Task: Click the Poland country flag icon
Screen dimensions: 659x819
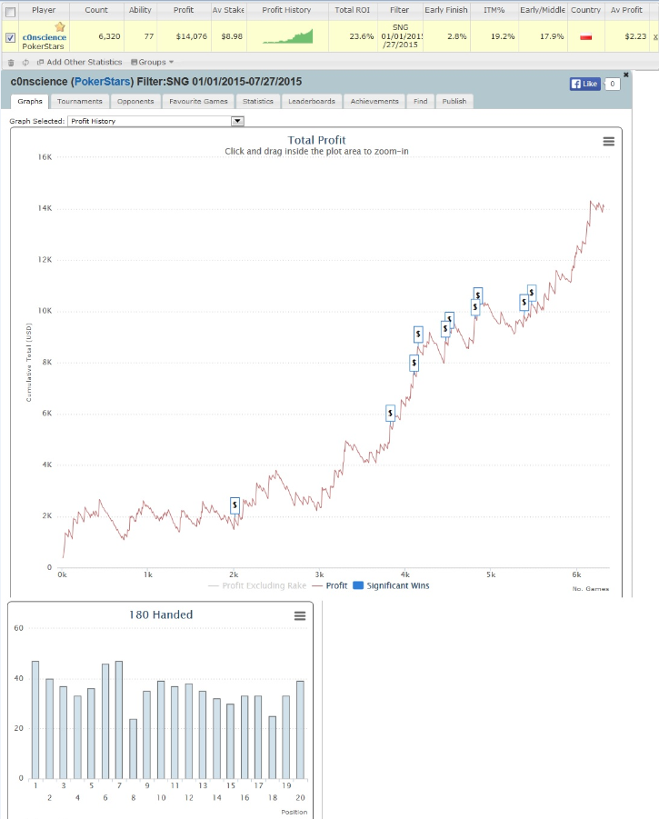Action: [586, 37]
